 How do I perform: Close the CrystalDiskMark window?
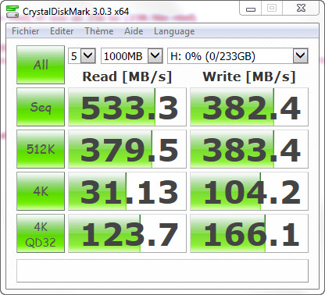[301, 9]
